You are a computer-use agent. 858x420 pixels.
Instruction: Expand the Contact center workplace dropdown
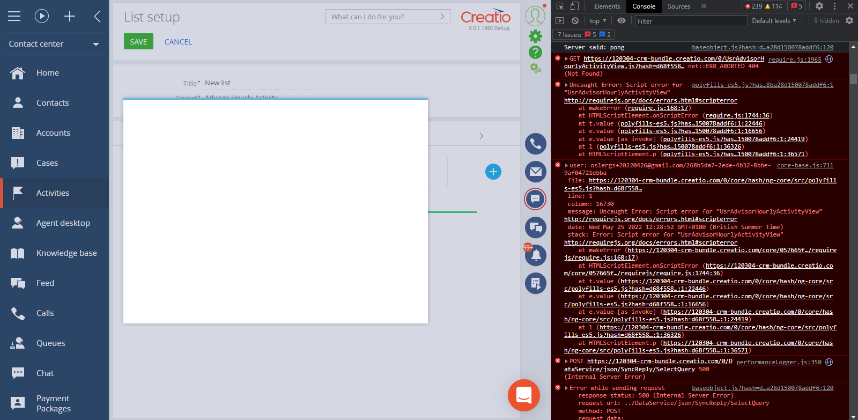pos(54,44)
